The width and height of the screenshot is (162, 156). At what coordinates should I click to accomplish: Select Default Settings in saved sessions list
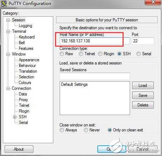(74, 84)
